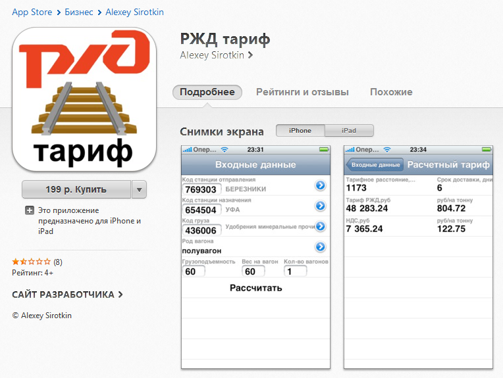Click destination station code field 654504
Viewport: 503px width, 378px height.
pyautogui.click(x=201, y=210)
